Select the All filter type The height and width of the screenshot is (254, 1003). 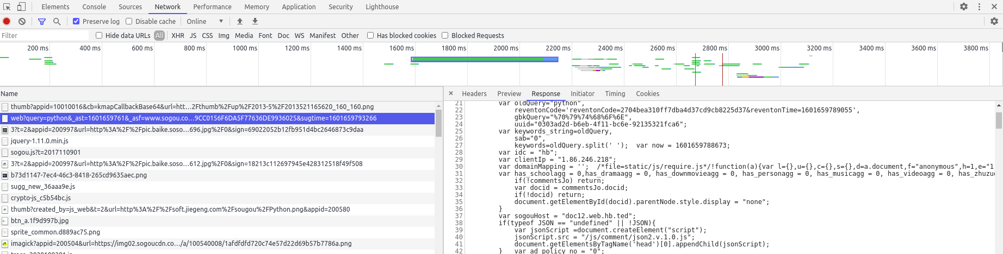[x=159, y=35]
